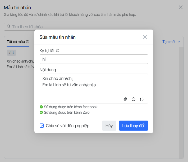Attach a file using the paperclip icon

click(125, 99)
